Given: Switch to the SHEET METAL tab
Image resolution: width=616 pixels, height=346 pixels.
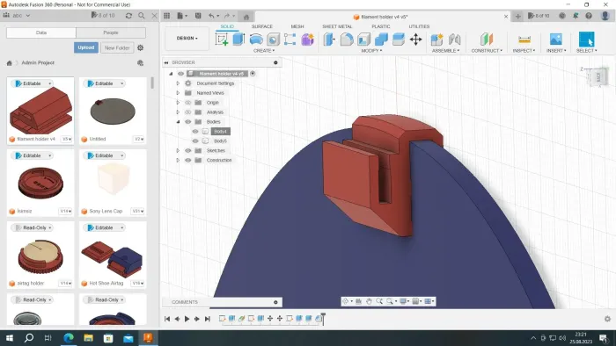Looking at the screenshot, I should [337, 26].
